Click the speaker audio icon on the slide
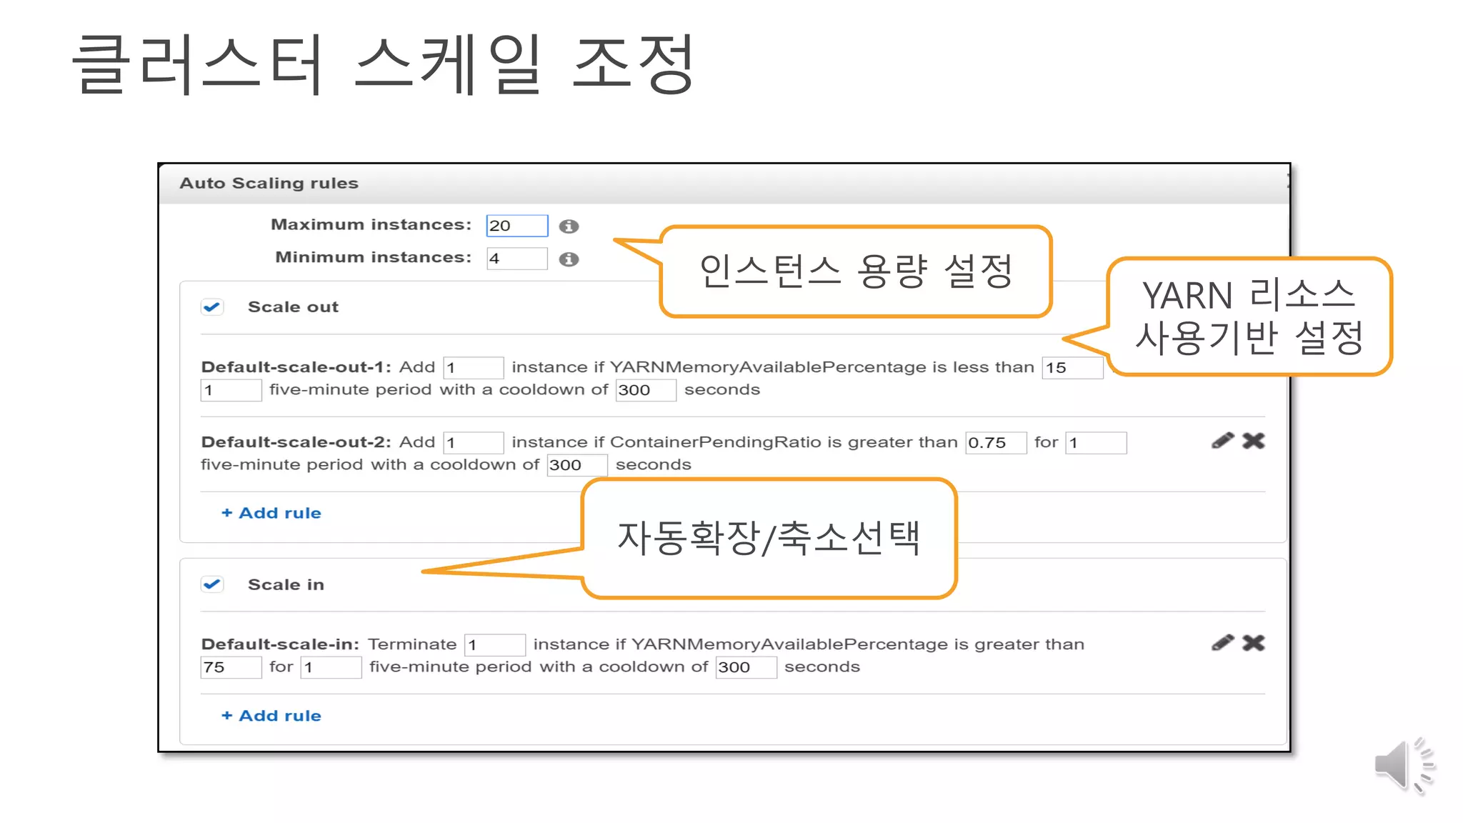Image resolution: width=1463 pixels, height=823 pixels. click(1404, 765)
